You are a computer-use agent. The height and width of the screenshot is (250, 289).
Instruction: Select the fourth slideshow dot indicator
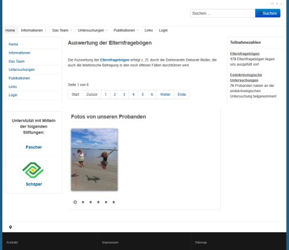(x=98, y=202)
